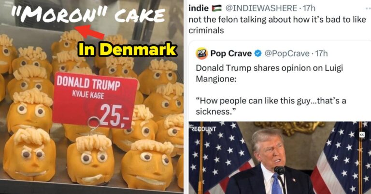371x194 pixels.
Task: Click the Pop Crave display name
Action: pyautogui.click(x=231, y=54)
